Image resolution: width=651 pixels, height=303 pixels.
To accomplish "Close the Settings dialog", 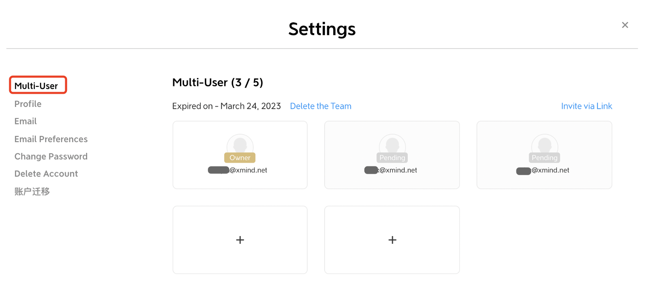I will (x=625, y=25).
